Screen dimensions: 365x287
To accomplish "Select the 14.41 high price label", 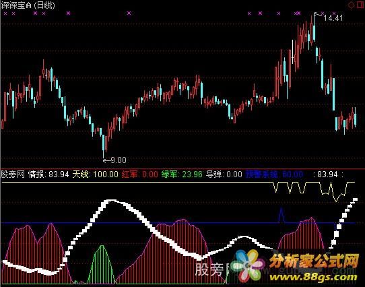I will [x=333, y=18].
